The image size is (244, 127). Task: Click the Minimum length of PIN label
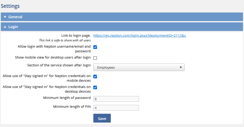[x=72, y=106]
